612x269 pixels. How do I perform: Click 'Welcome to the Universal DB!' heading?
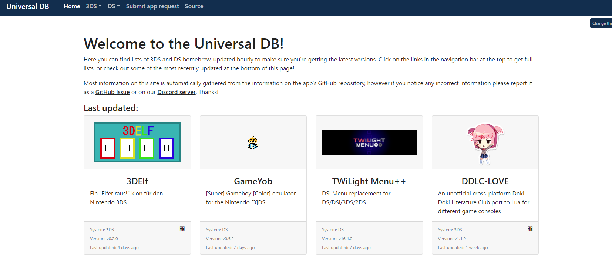point(184,44)
